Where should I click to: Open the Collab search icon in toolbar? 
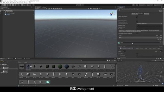click(x=133, y=5)
